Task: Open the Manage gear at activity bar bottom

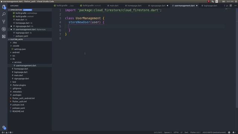Action: tap(4, 128)
